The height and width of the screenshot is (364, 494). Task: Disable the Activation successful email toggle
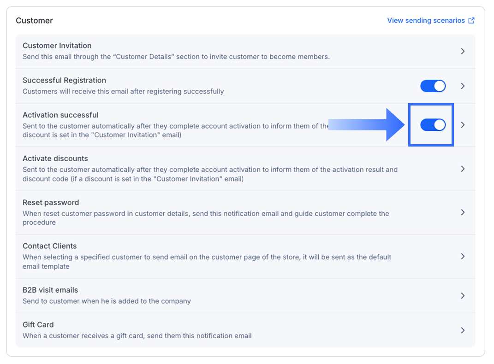pyautogui.click(x=433, y=125)
